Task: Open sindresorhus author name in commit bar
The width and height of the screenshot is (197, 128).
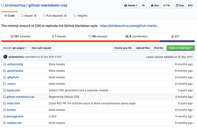Action: pos(16,57)
